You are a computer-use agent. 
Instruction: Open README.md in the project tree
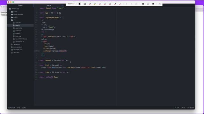(x=18, y=50)
